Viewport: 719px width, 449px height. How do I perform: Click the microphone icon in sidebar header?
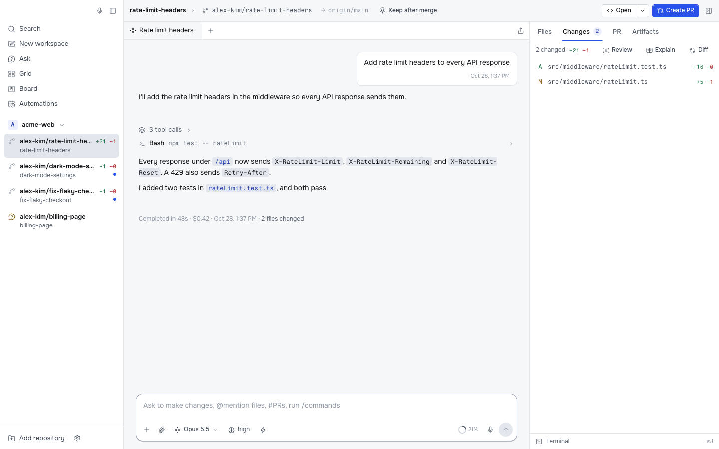pos(100,11)
